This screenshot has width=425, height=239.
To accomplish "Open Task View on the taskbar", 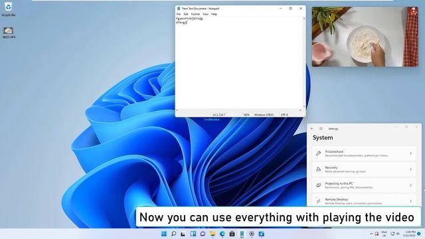I will (x=183, y=234).
